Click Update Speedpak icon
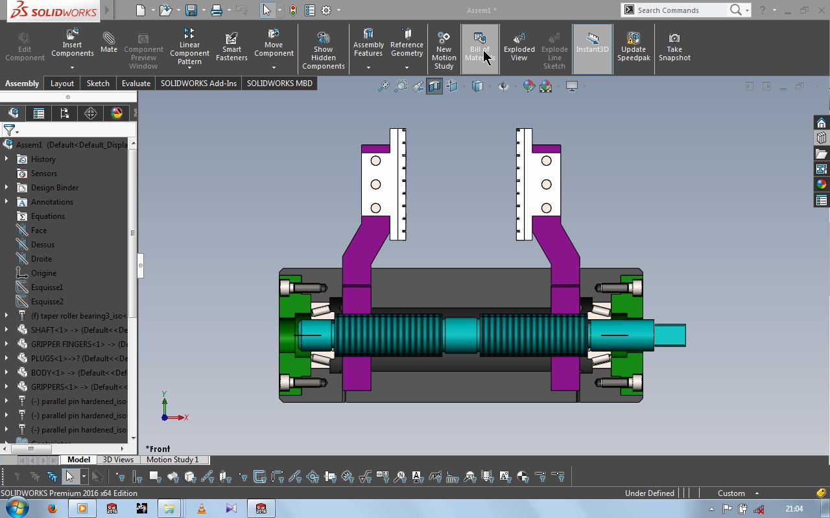 coord(633,45)
